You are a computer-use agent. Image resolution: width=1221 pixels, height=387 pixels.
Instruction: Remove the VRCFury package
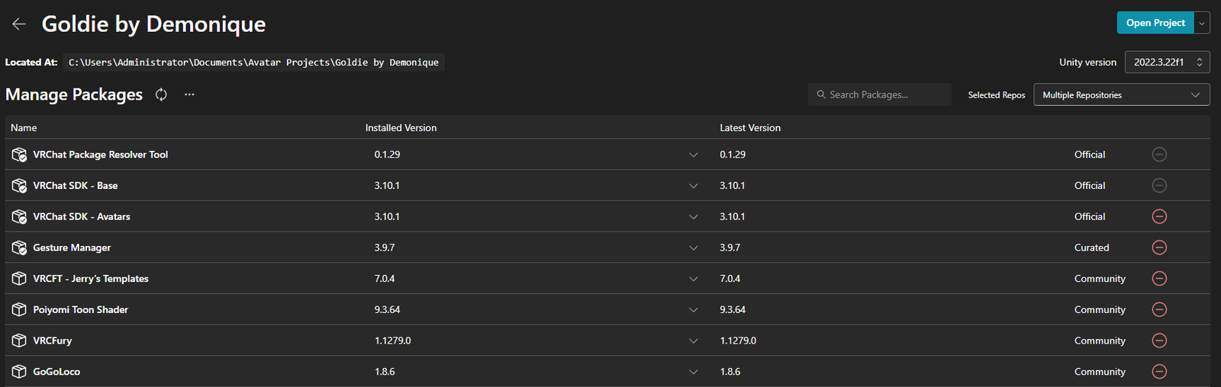(x=1158, y=341)
